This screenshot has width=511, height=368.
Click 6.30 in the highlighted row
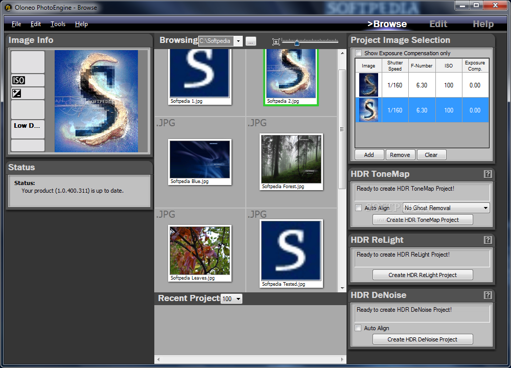422,110
